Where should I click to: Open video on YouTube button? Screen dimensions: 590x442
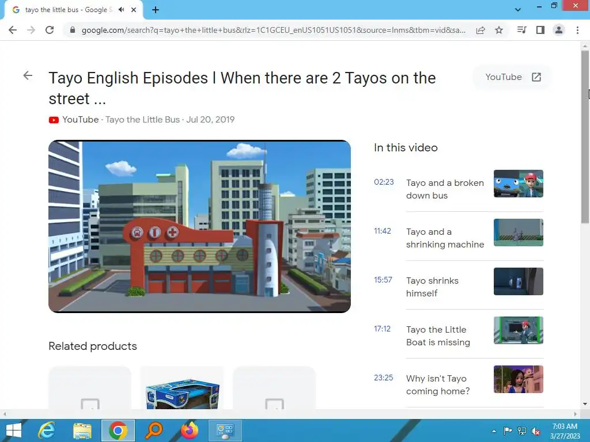(x=512, y=77)
